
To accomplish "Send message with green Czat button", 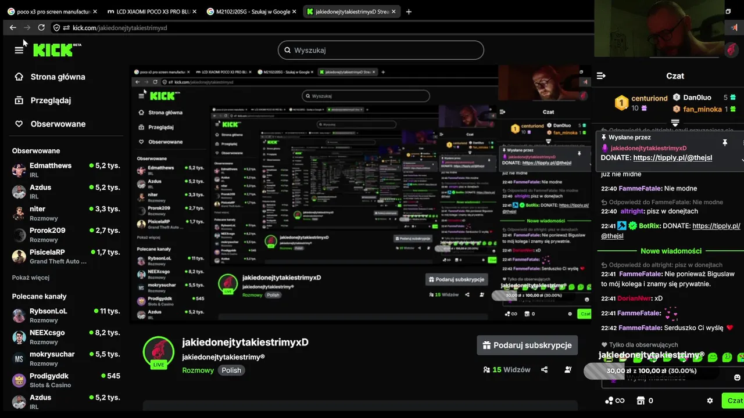I will (x=734, y=401).
